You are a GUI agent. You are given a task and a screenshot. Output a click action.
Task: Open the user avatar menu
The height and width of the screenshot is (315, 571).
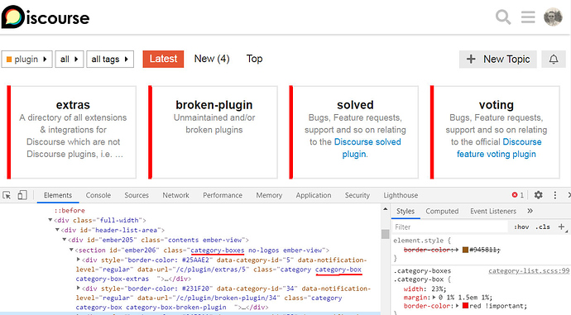tap(553, 17)
